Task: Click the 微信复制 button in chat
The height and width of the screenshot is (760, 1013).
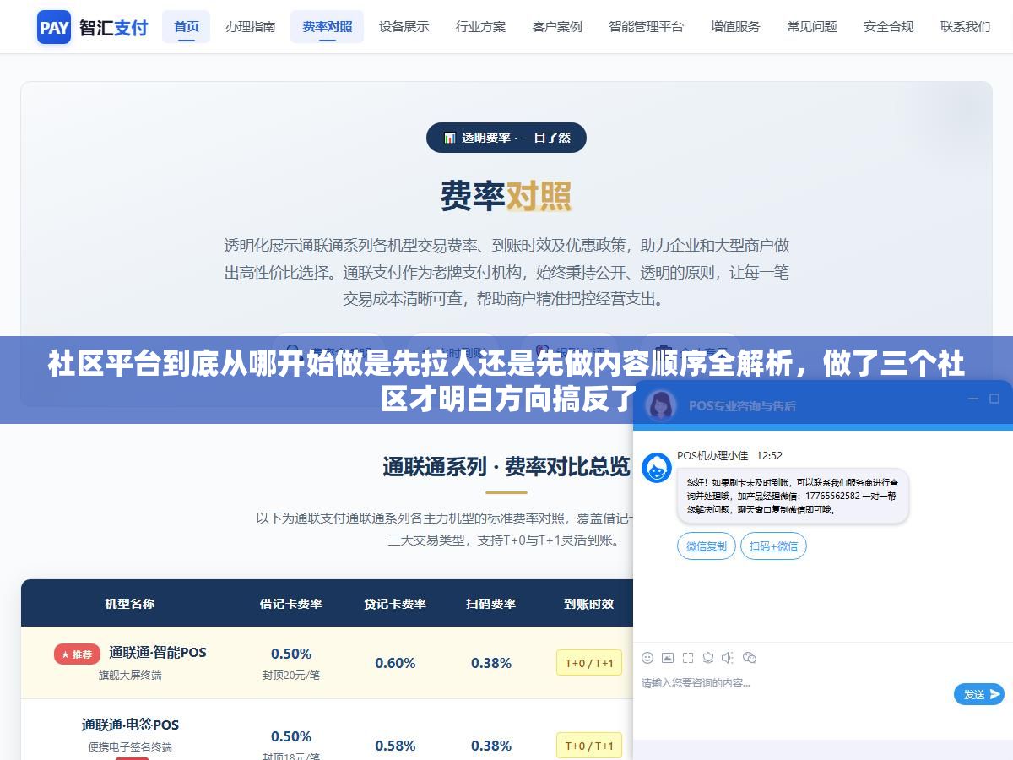Action: (x=707, y=546)
